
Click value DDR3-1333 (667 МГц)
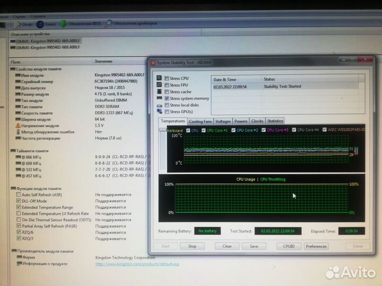(x=114, y=113)
